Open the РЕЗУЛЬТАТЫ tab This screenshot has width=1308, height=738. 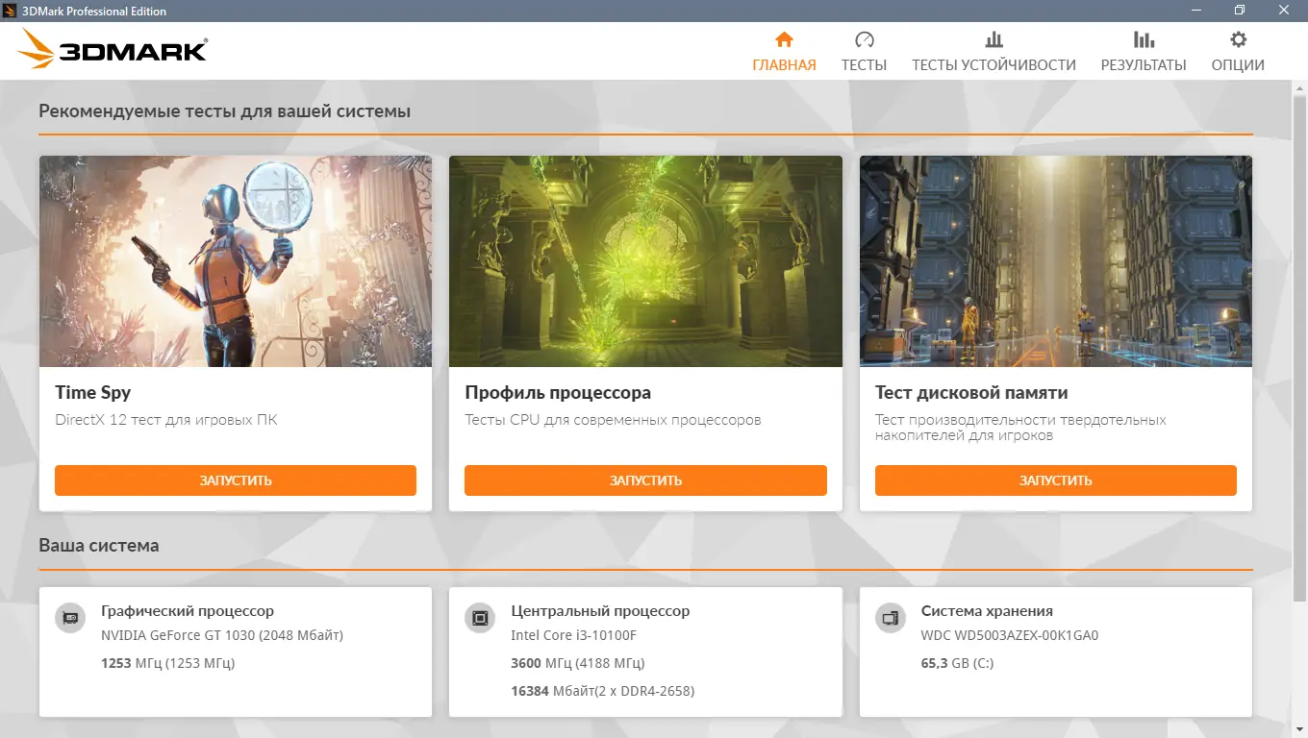coord(1144,52)
